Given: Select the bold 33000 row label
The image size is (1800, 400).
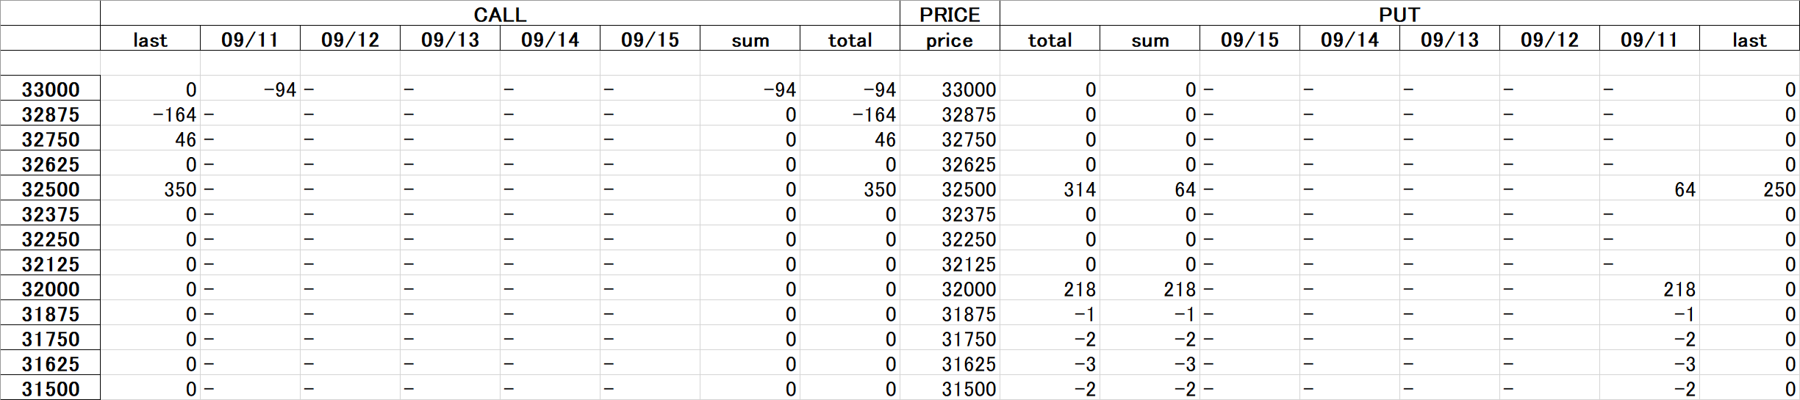Looking at the screenshot, I should (x=50, y=89).
